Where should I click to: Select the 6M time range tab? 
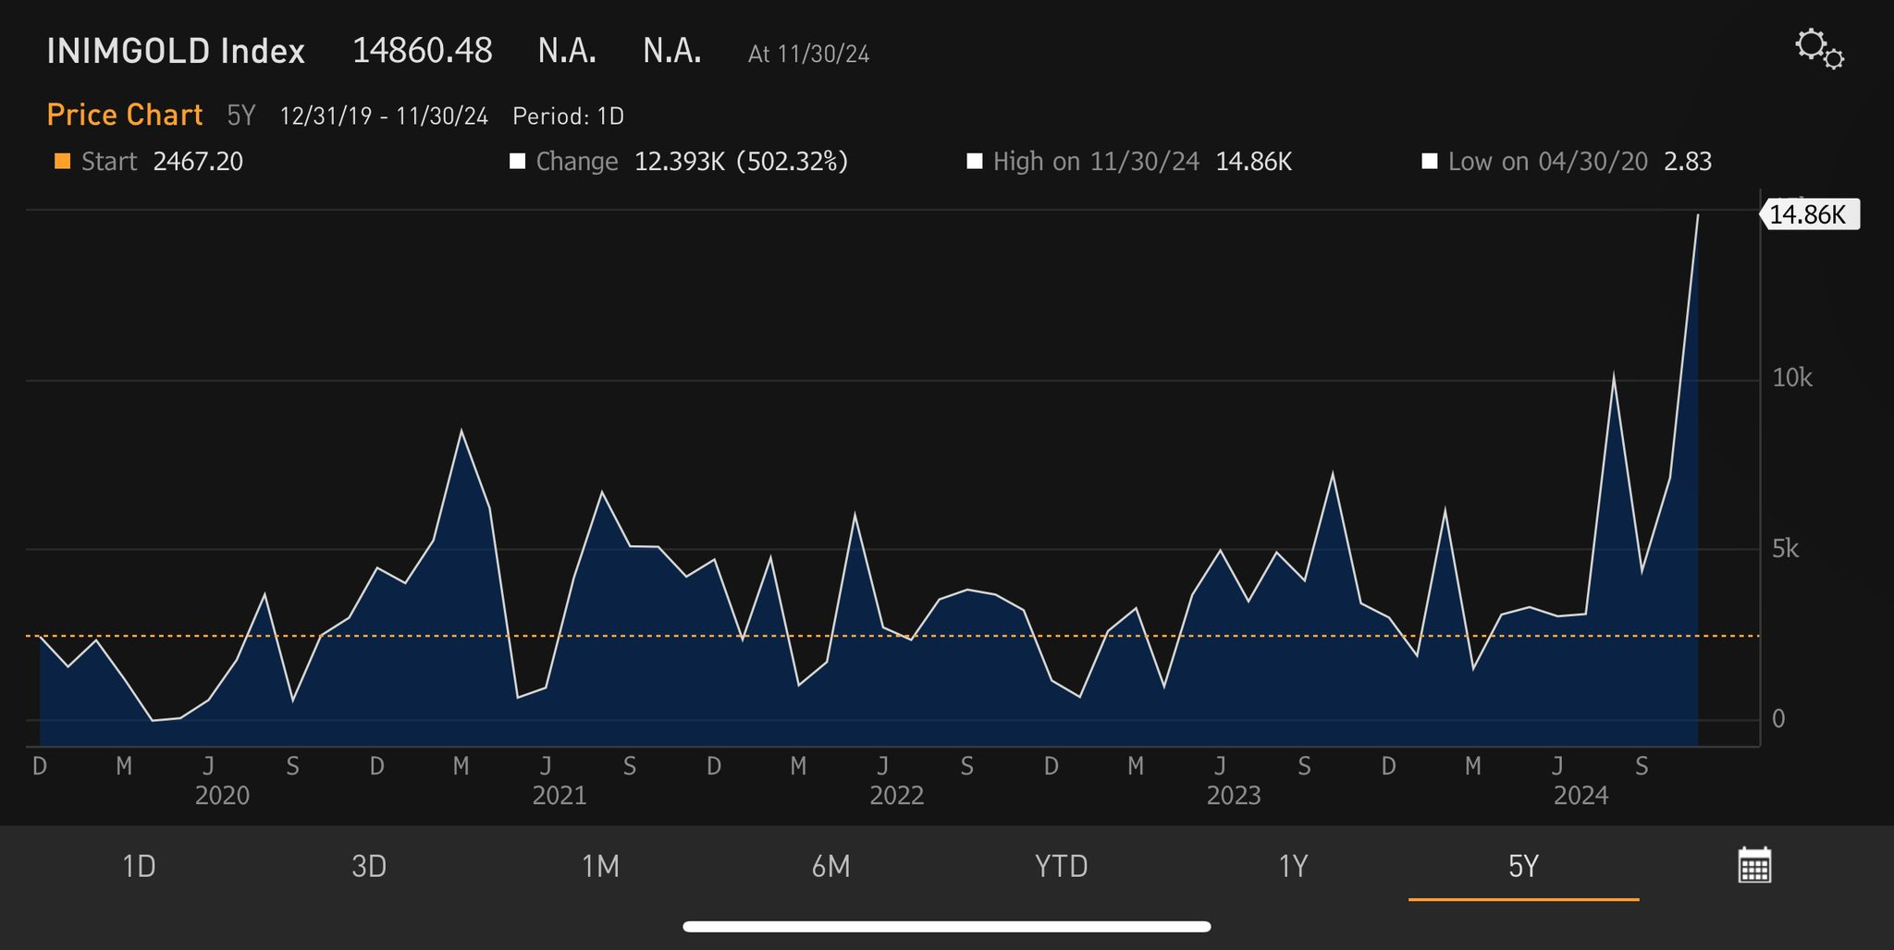830,867
